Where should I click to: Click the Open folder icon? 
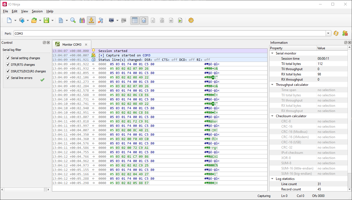click(34, 20)
